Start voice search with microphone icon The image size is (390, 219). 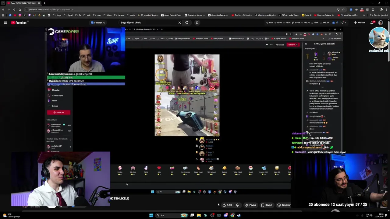click(197, 23)
